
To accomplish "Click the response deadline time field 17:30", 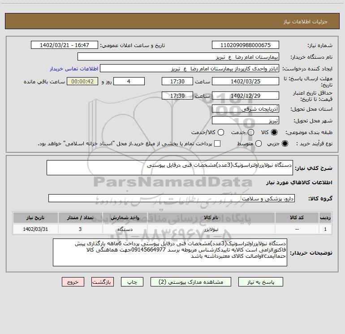I will [177, 81].
